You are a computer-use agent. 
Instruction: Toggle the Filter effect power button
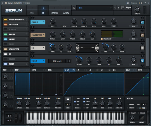pyautogui.click(x=142, y=61)
